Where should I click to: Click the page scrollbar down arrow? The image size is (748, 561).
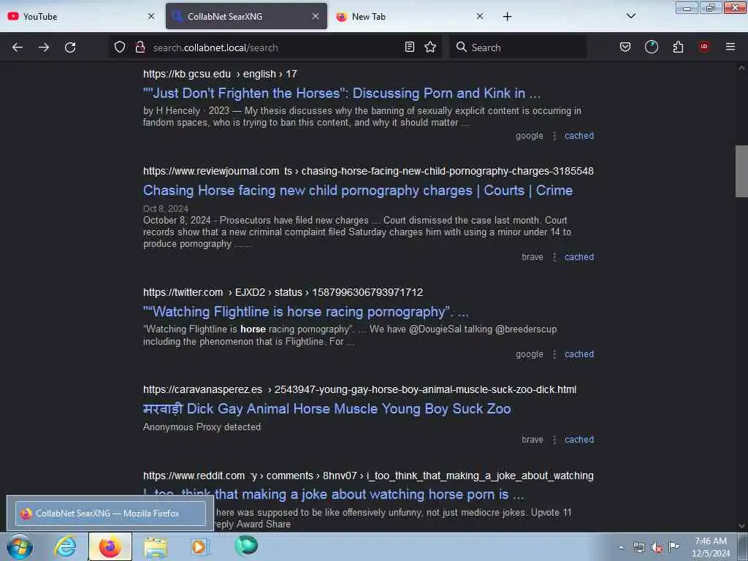point(741,526)
